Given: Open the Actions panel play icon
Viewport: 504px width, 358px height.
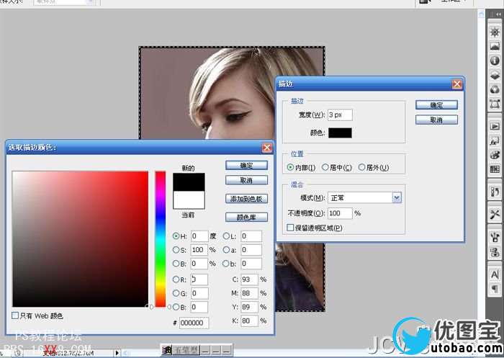Looking at the screenshot, I should pyautogui.click(x=495, y=126).
